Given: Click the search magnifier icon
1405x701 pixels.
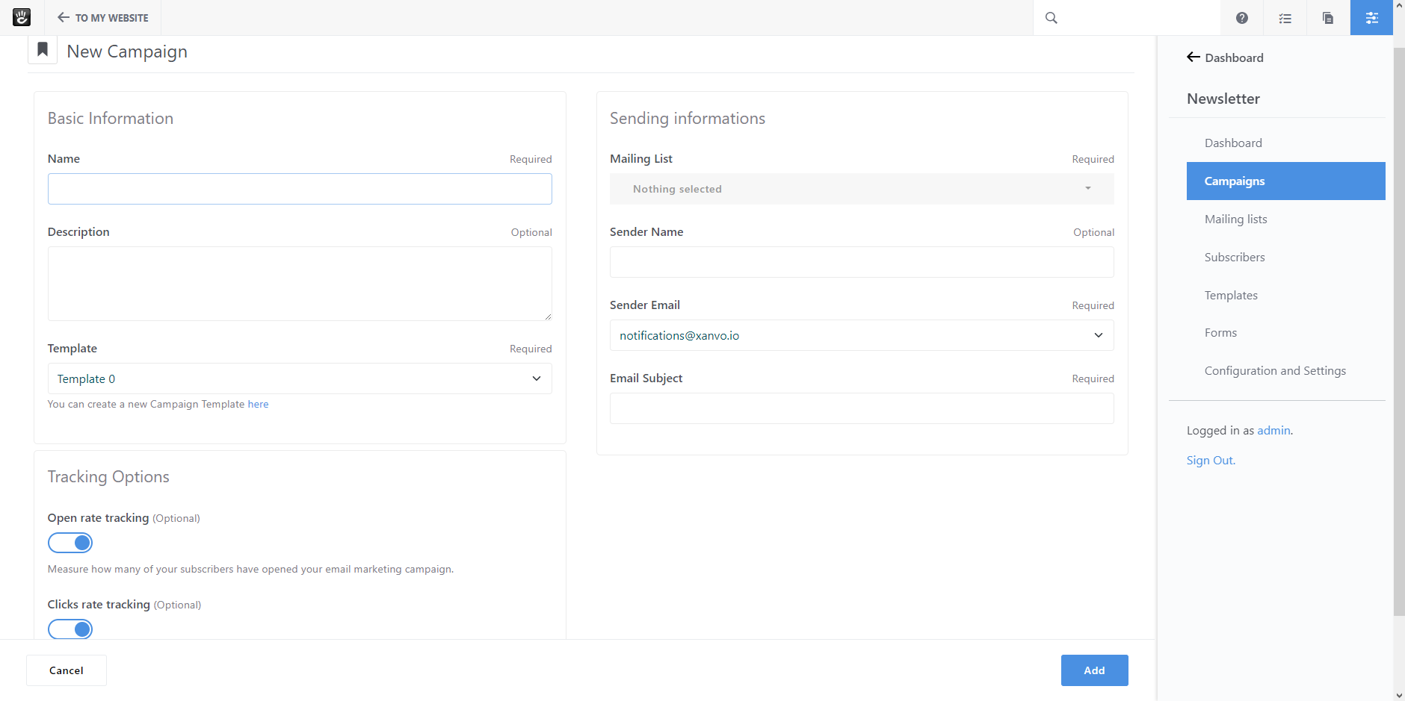Looking at the screenshot, I should [x=1051, y=18].
